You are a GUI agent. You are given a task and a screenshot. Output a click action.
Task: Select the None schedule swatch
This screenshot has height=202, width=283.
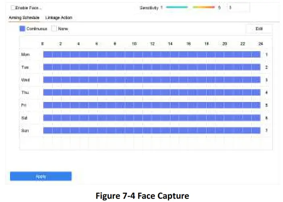pos(55,29)
